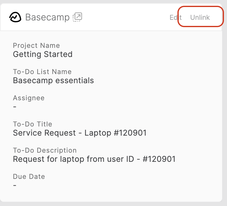Viewport: 227px width, 206px height.
Task: Click the To-Do Title label
Action: [32, 124]
